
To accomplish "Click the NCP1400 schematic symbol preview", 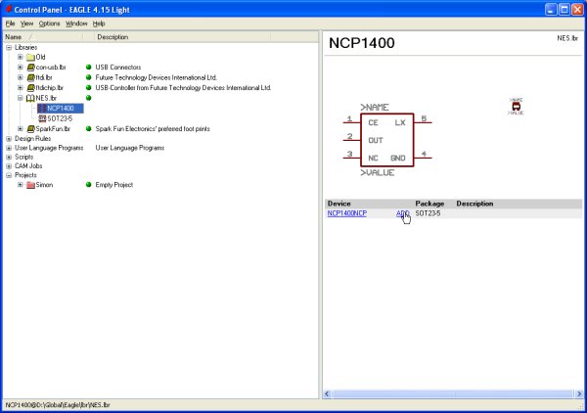I will coord(387,140).
